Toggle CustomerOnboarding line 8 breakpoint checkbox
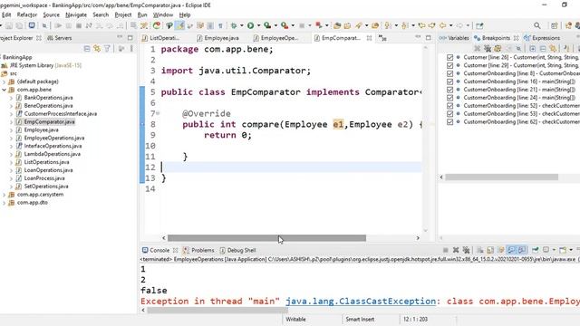Image resolution: width=580 pixels, height=326 pixels. click(449, 73)
